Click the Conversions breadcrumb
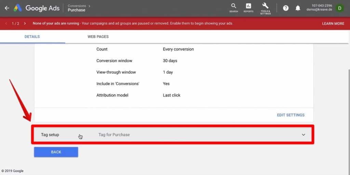This screenshot has width=350, height=175. [x=77, y=6]
